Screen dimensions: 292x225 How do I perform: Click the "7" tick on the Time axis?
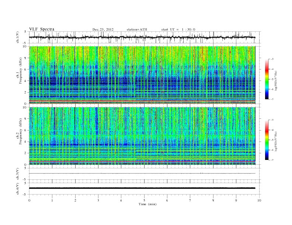pos(190,200)
